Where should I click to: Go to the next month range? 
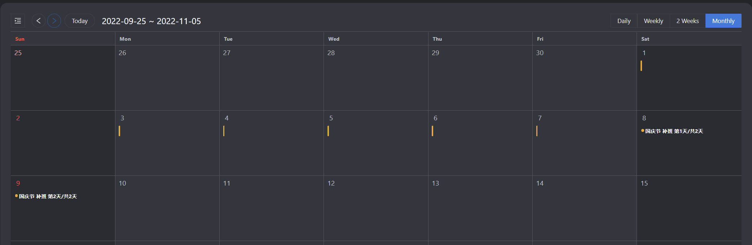54,21
